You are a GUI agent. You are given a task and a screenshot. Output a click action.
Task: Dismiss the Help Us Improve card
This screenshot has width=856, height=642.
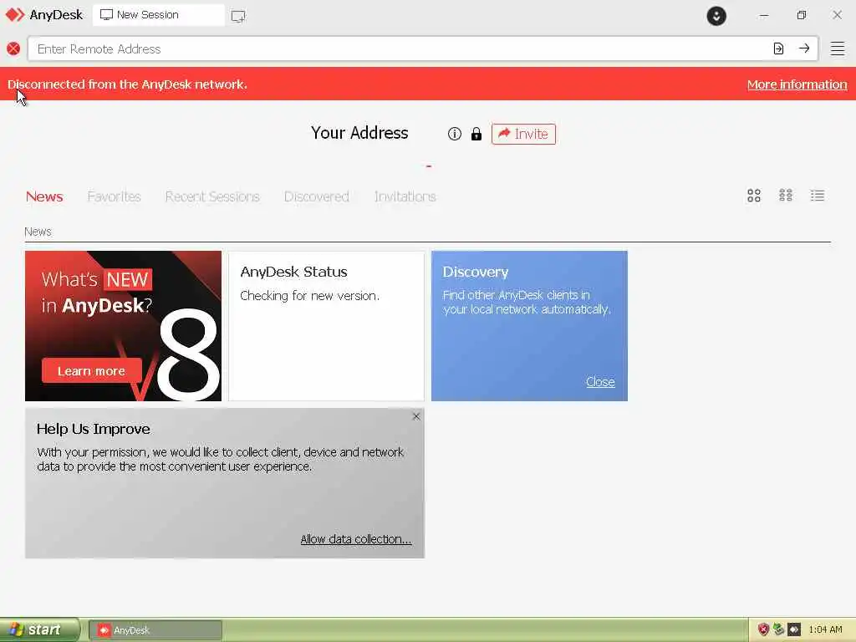pyautogui.click(x=416, y=416)
